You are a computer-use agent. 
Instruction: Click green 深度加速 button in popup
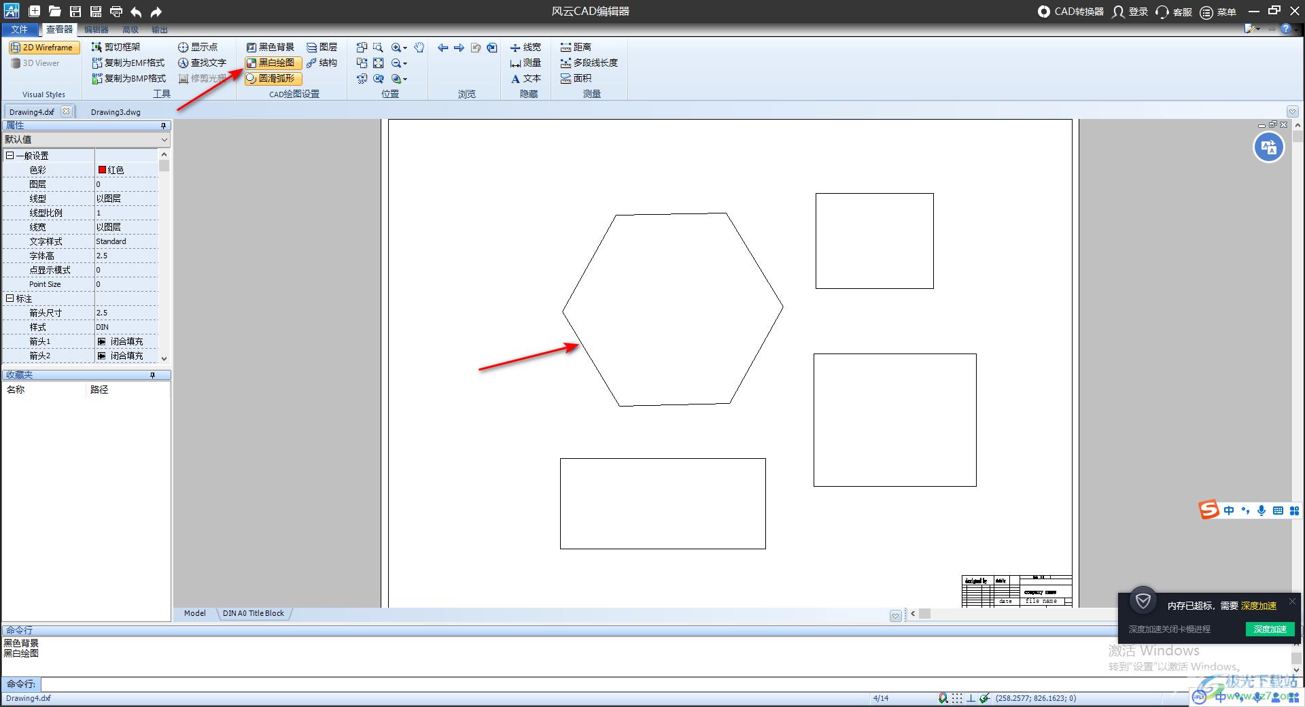1270,629
